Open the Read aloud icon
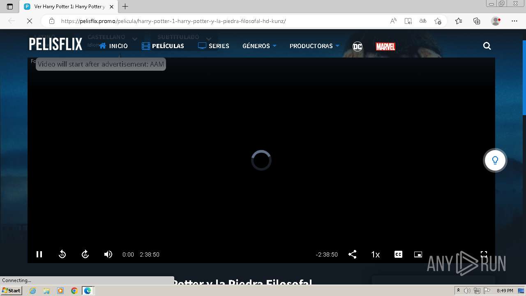This screenshot has width=526, height=296. [393, 21]
